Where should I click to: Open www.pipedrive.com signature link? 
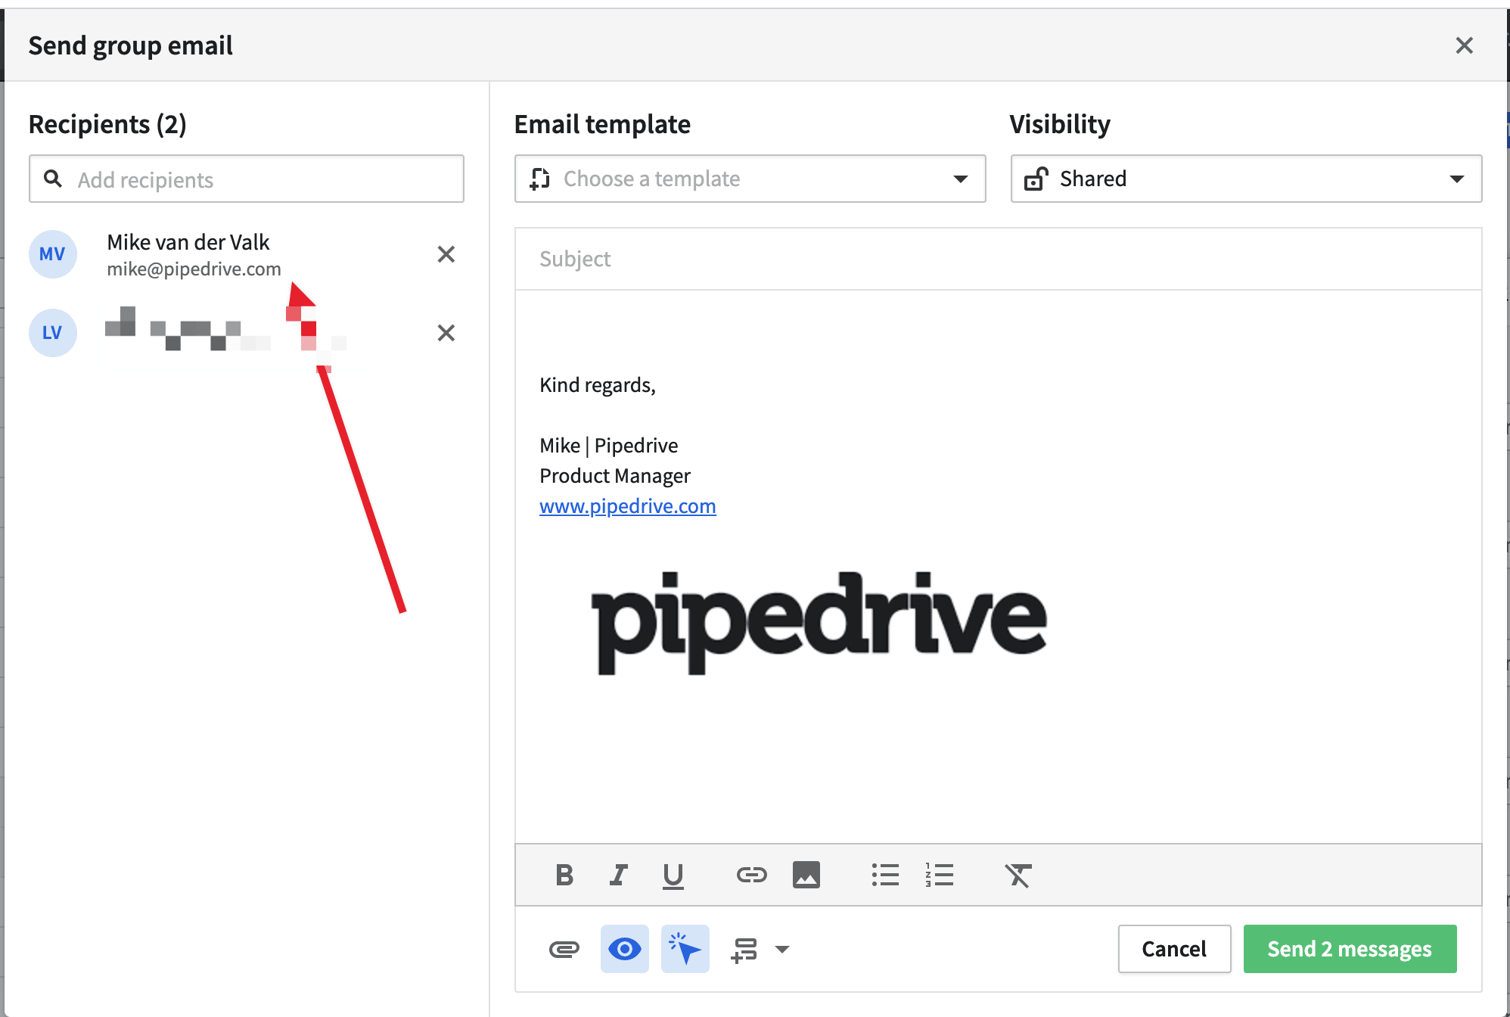[x=627, y=506]
